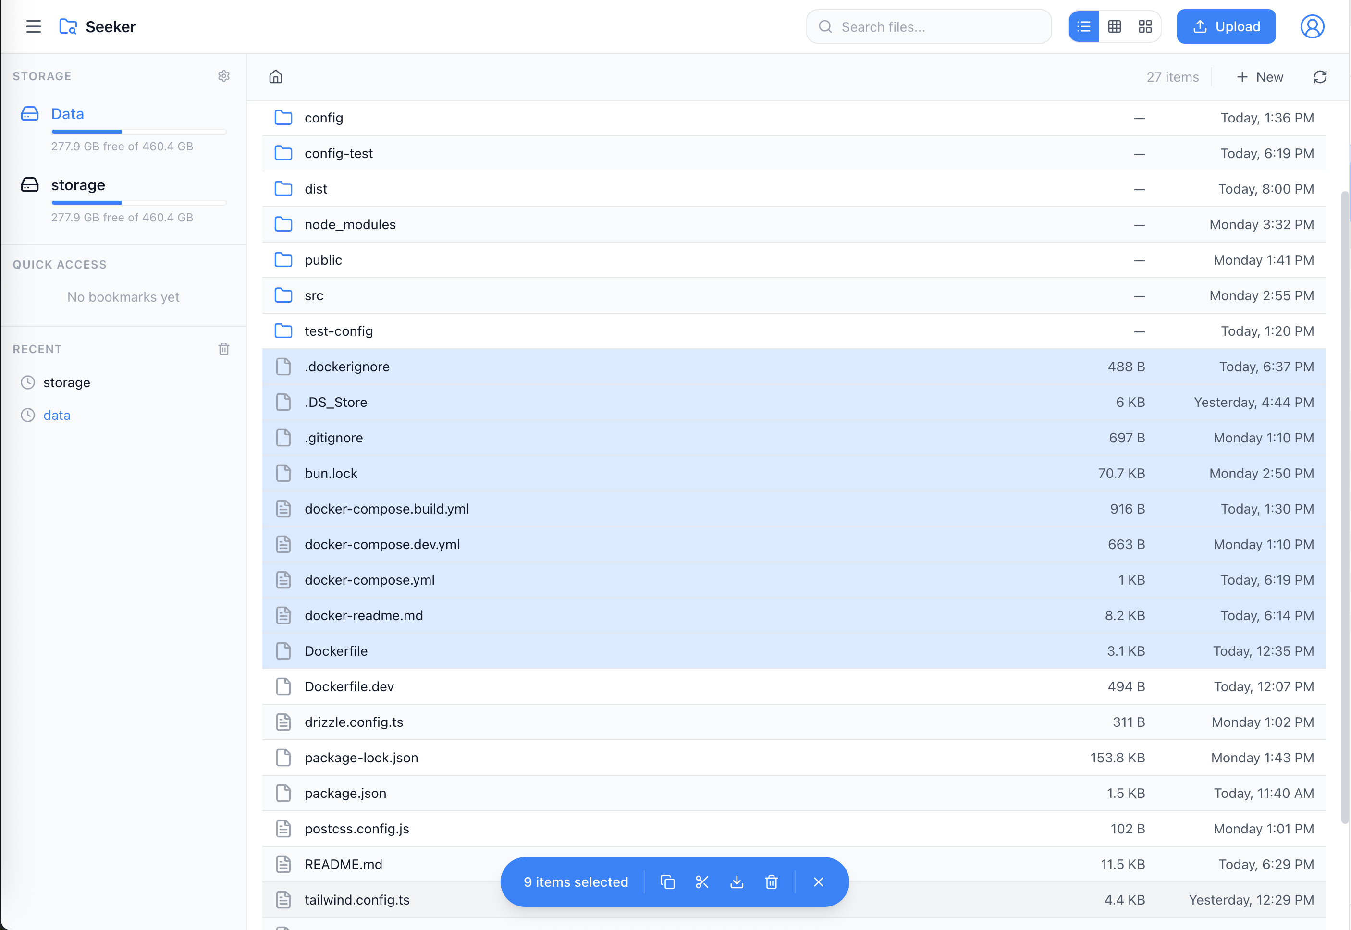Open recent data location
The image size is (1351, 930).
[x=57, y=415]
